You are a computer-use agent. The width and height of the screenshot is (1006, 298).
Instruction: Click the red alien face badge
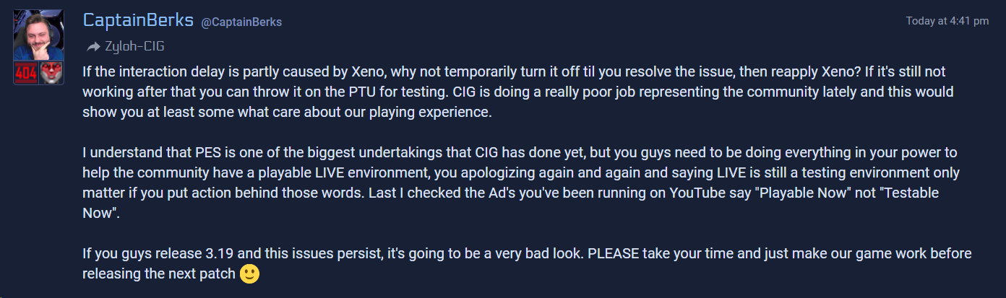coord(51,72)
